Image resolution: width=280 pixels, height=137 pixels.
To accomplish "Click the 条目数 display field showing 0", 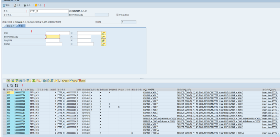I will pyautogui.click(x=129, y=22).
